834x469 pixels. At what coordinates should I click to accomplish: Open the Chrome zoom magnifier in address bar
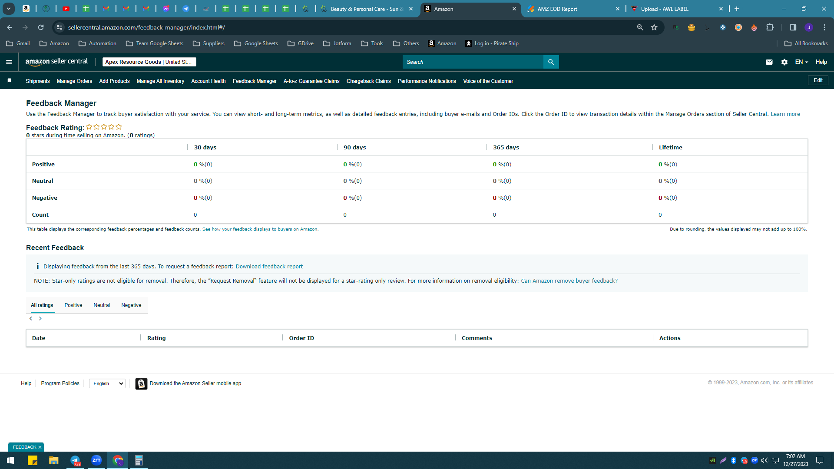coord(640,27)
